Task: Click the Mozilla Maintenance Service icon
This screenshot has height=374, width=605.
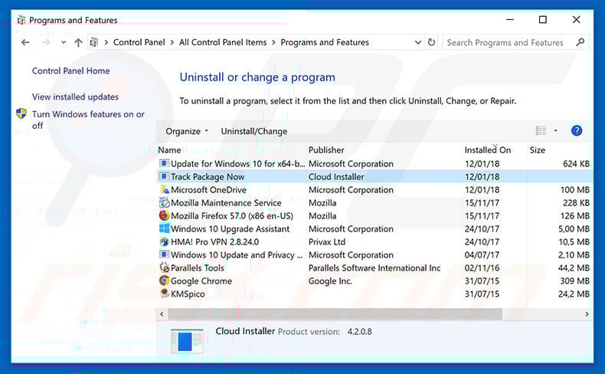Action: (165, 202)
